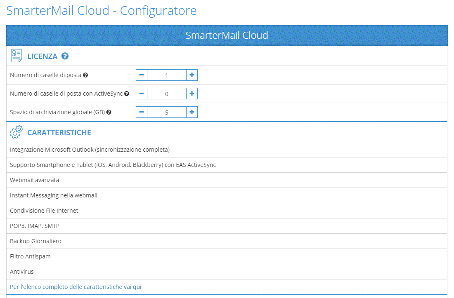This screenshot has width=454, height=298.
Task: Decrease the ActiveSync mailbox count
Action: 142,94
